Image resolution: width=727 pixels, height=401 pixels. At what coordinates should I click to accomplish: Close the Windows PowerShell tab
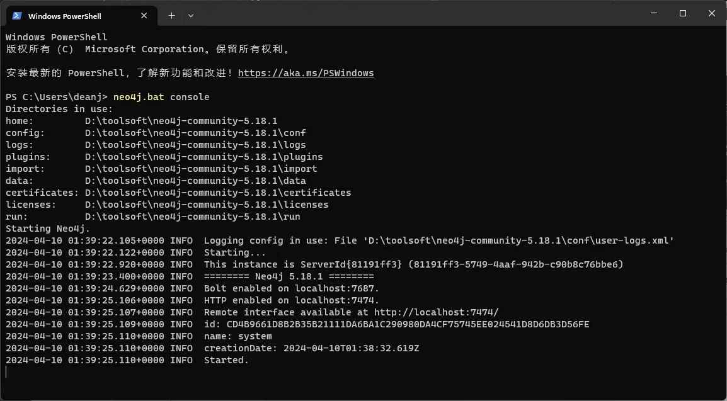click(x=144, y=16)
